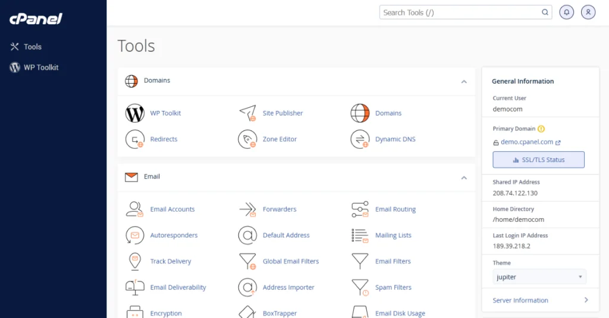Click the current user democom text
Viewport: 609px width, 318px height.
508,109
